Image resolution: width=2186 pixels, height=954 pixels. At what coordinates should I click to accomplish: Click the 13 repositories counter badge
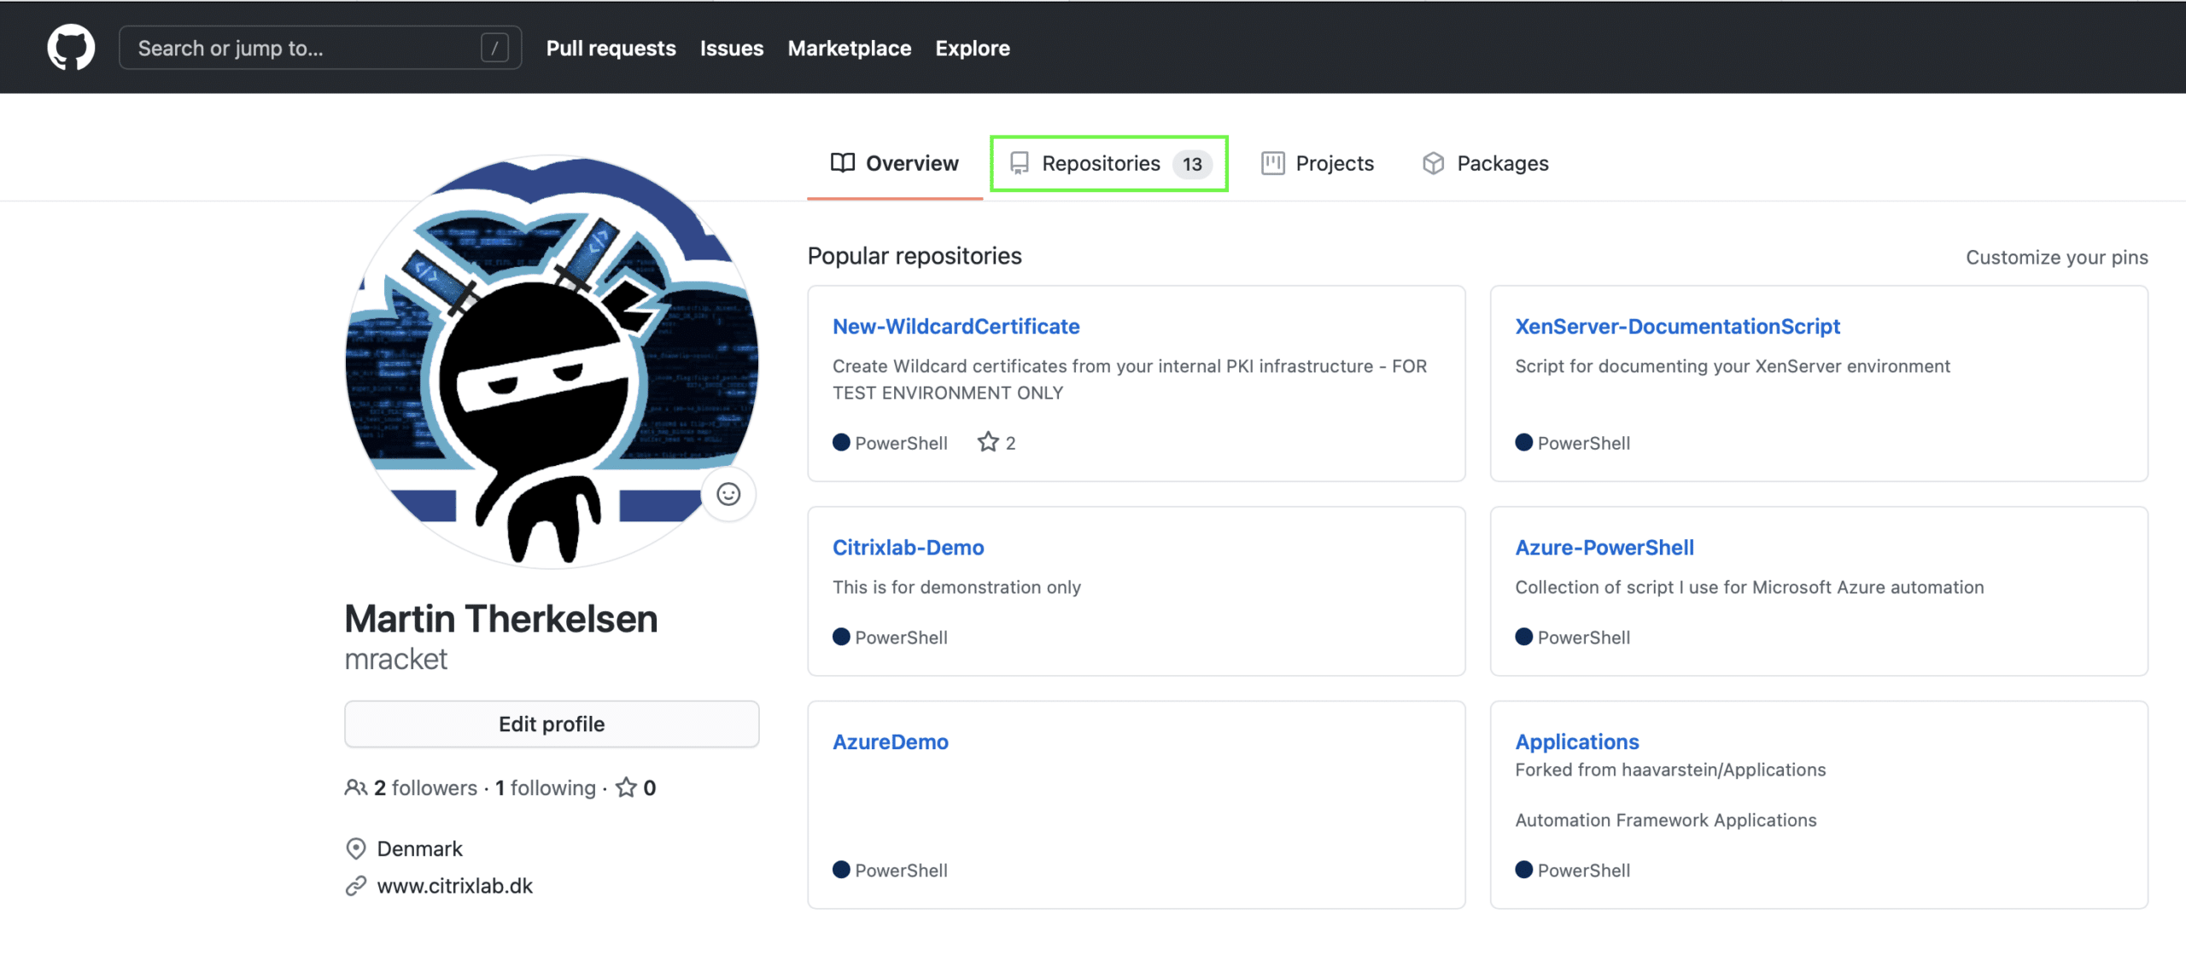click(x=1192, y=164)
